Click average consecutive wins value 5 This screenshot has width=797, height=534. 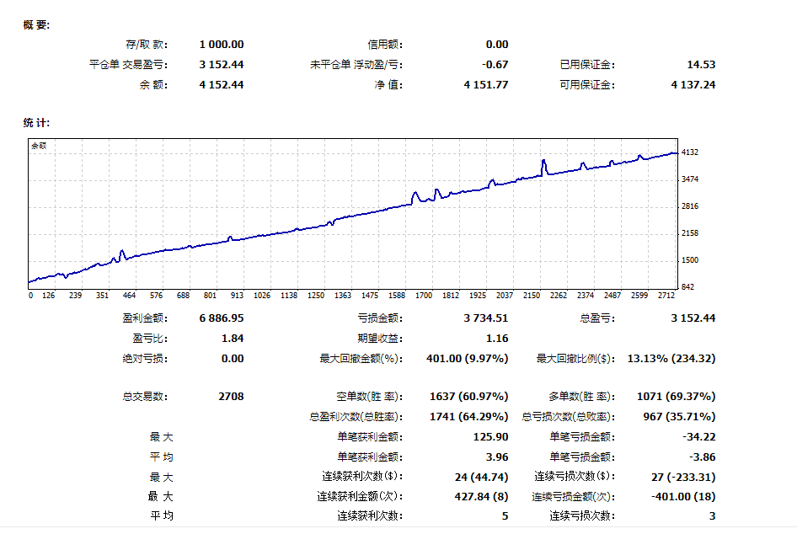pos(505,516)
